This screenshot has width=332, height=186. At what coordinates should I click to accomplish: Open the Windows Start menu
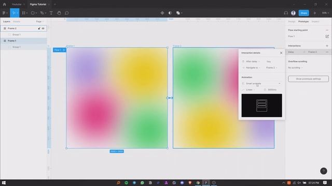(4, 182)
